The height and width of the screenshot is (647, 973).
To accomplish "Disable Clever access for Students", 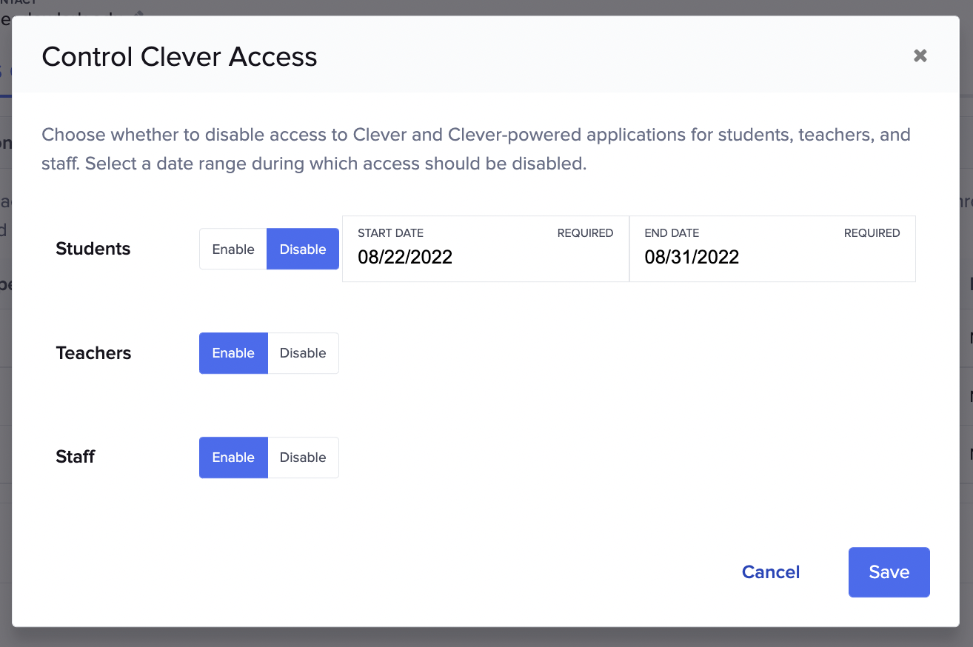I will 302,249.
